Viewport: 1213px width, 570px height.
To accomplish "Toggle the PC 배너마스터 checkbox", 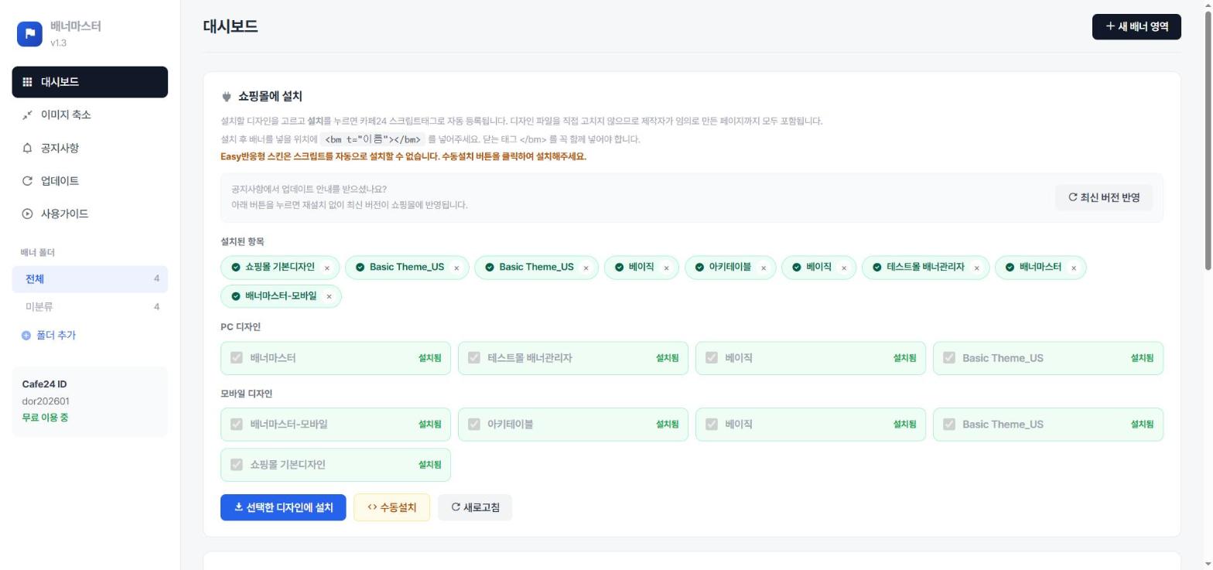I will coord(237,357).
